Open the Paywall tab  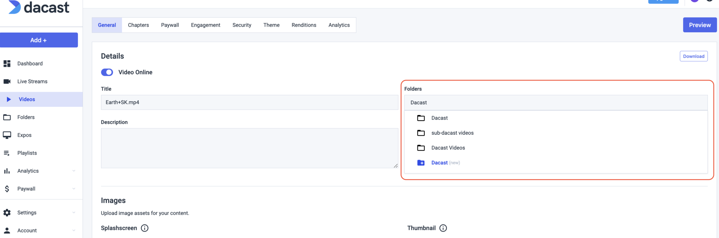(x=170, y=25)
